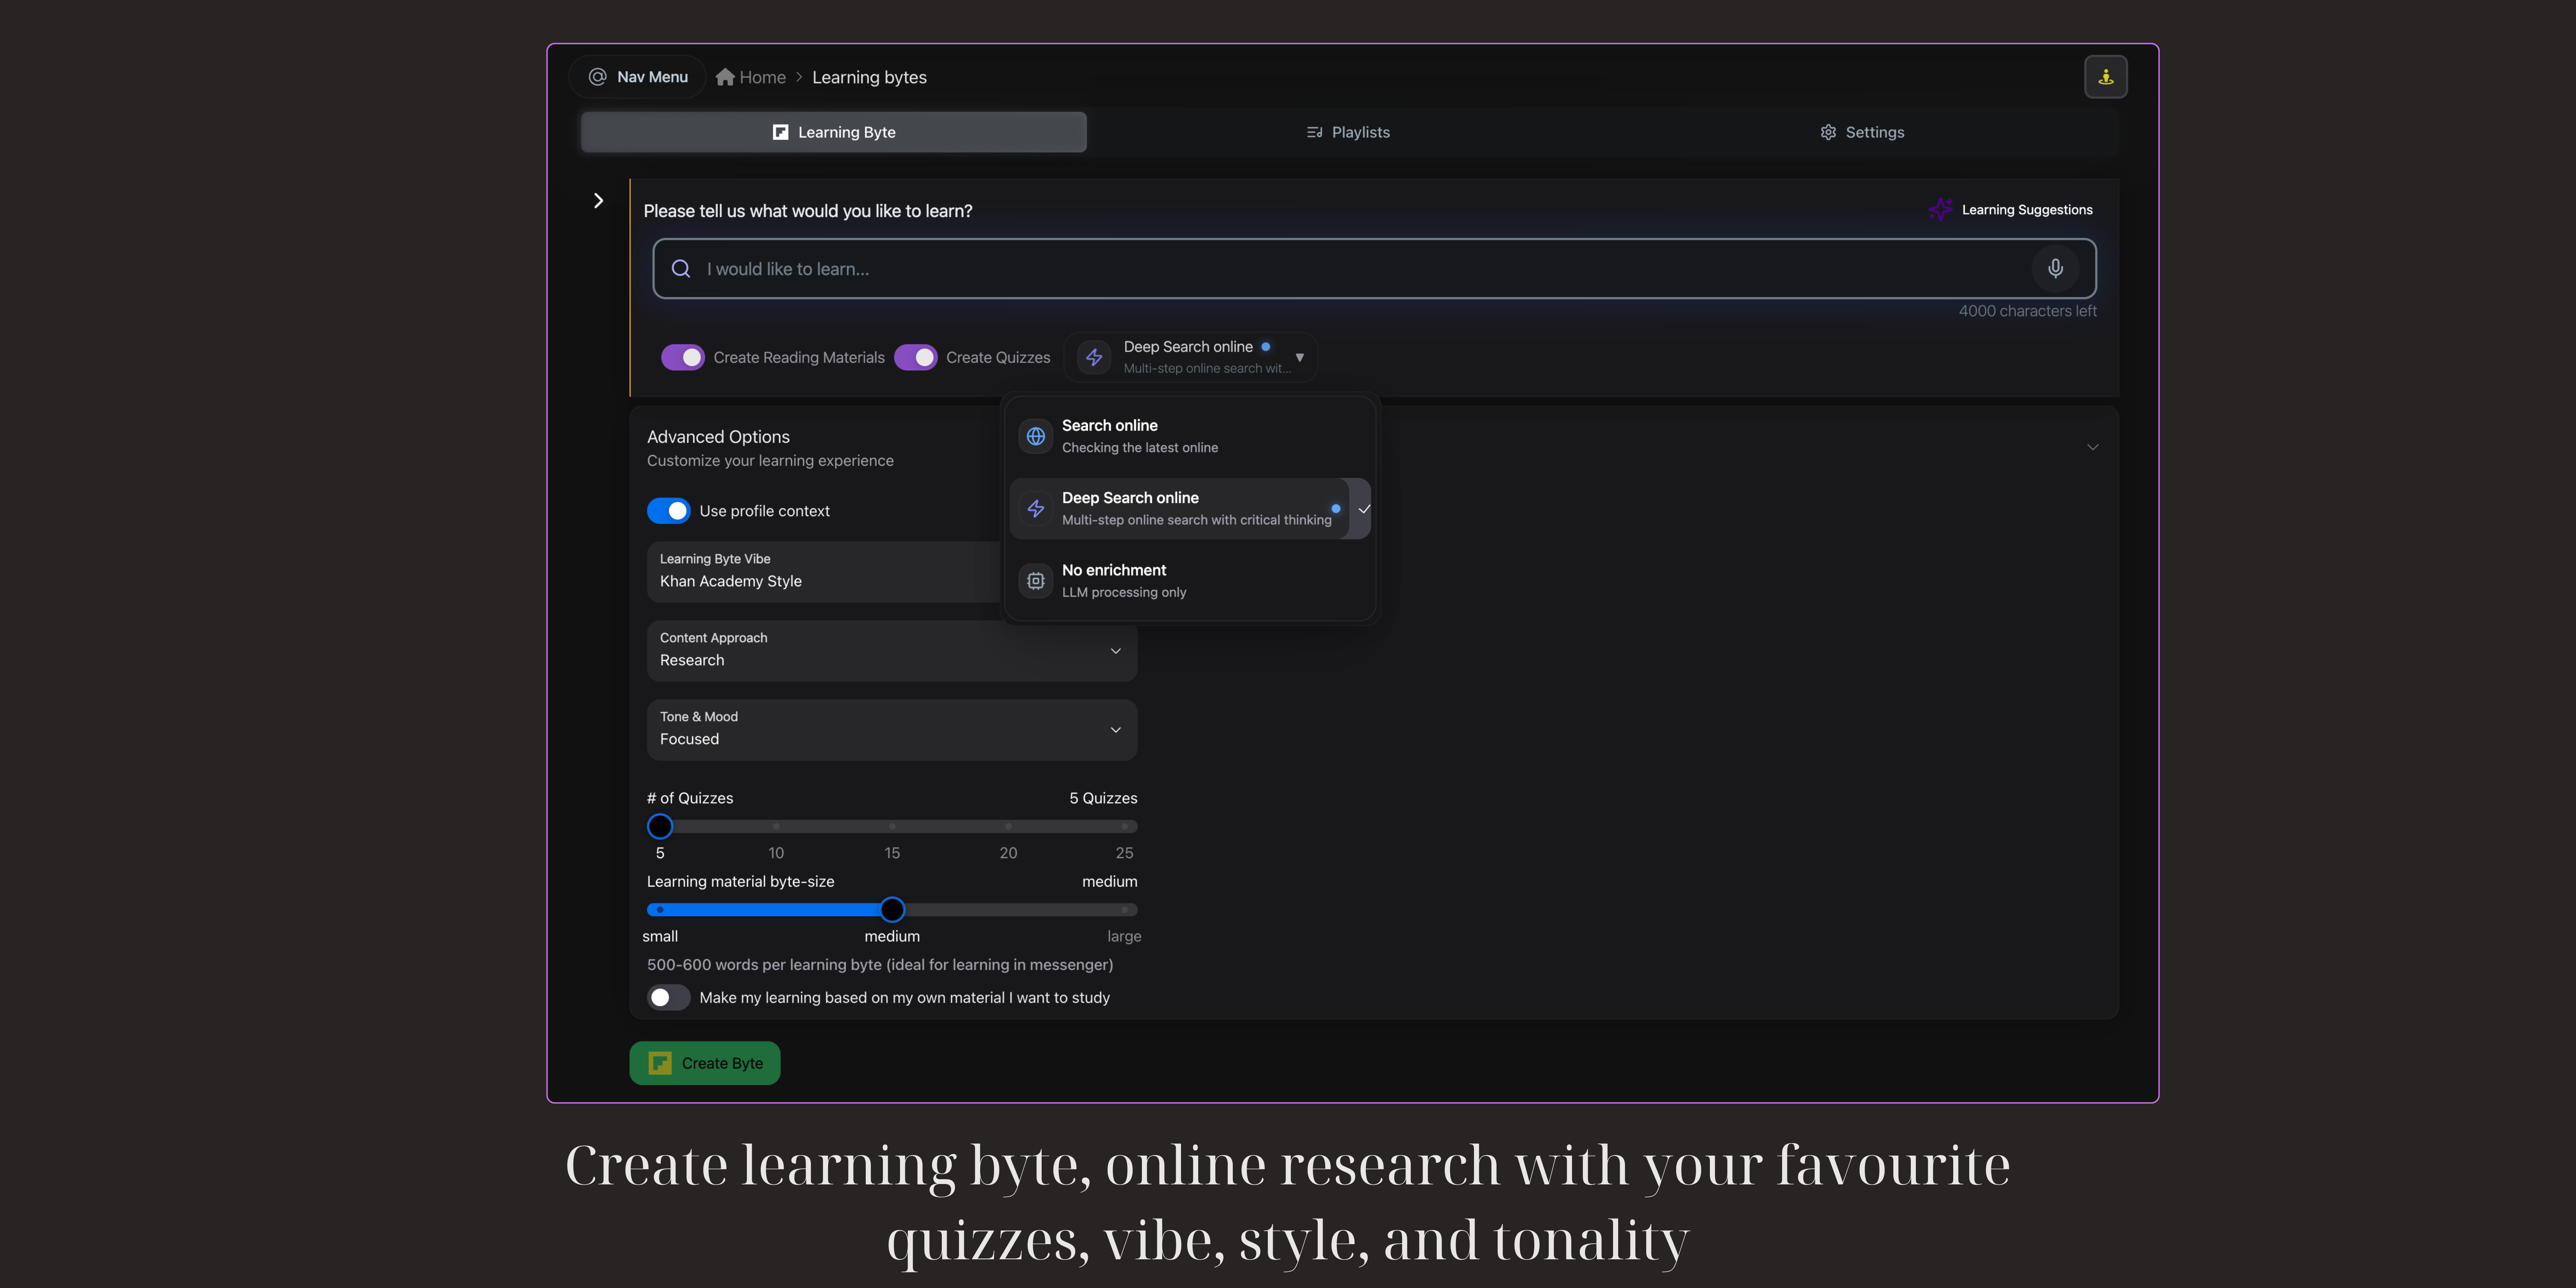
Task: Click the globe icon for Search online
Action: click(x=1036, y=436)
